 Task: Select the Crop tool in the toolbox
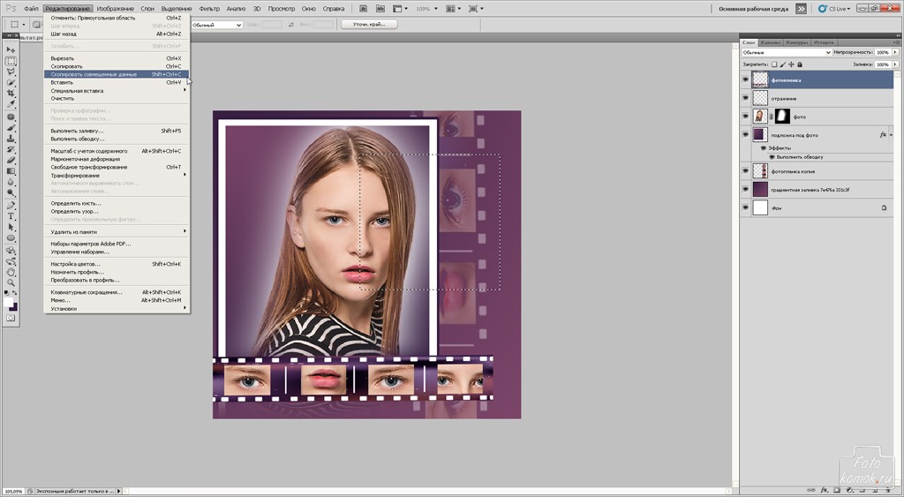[11, 94]
